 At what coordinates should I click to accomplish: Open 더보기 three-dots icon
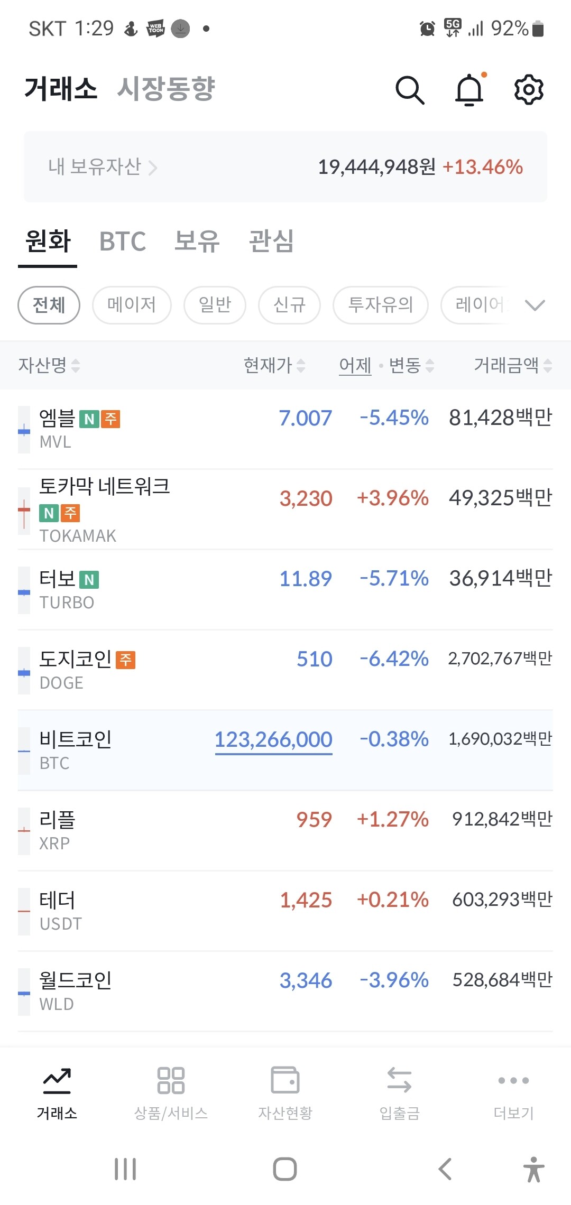click(513, 1080)
